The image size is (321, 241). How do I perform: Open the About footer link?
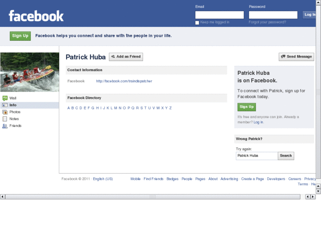[x=213, y=179]
